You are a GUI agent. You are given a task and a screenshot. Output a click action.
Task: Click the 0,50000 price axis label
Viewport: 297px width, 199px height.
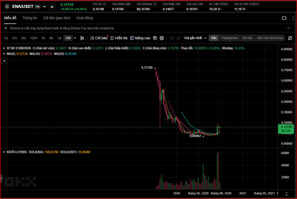pyautogui.click(x=287, y=91)
